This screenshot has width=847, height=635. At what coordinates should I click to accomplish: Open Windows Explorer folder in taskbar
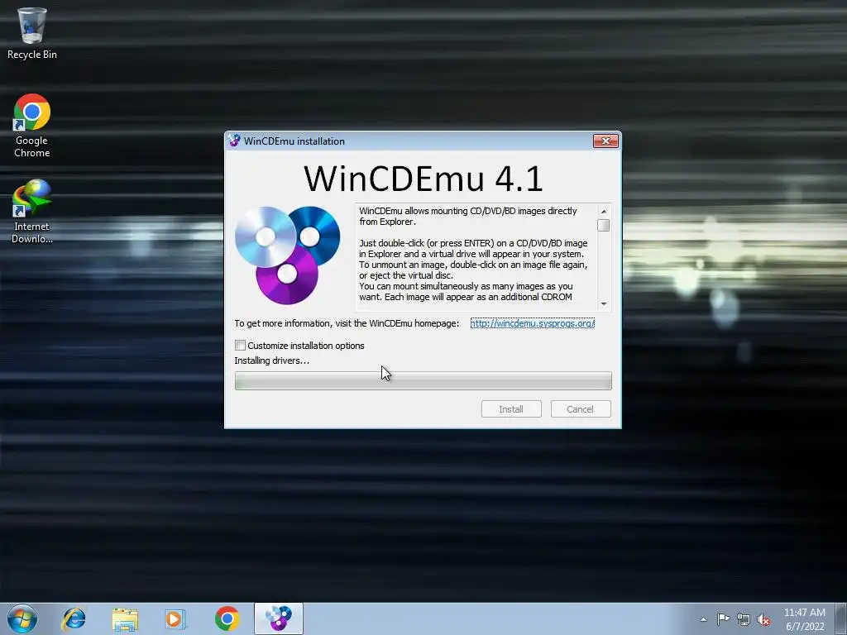click(x=125, y=618)
